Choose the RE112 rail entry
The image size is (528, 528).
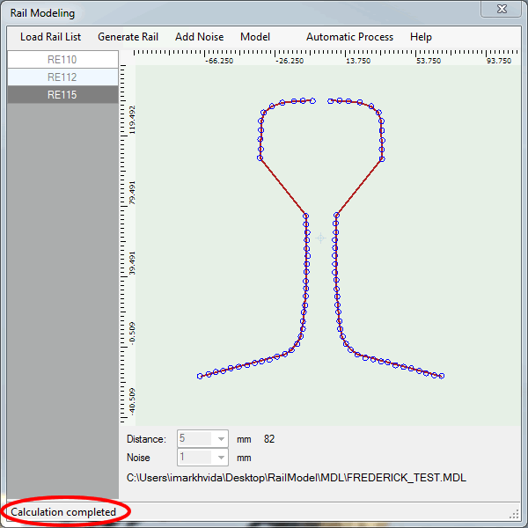(62, 77)
